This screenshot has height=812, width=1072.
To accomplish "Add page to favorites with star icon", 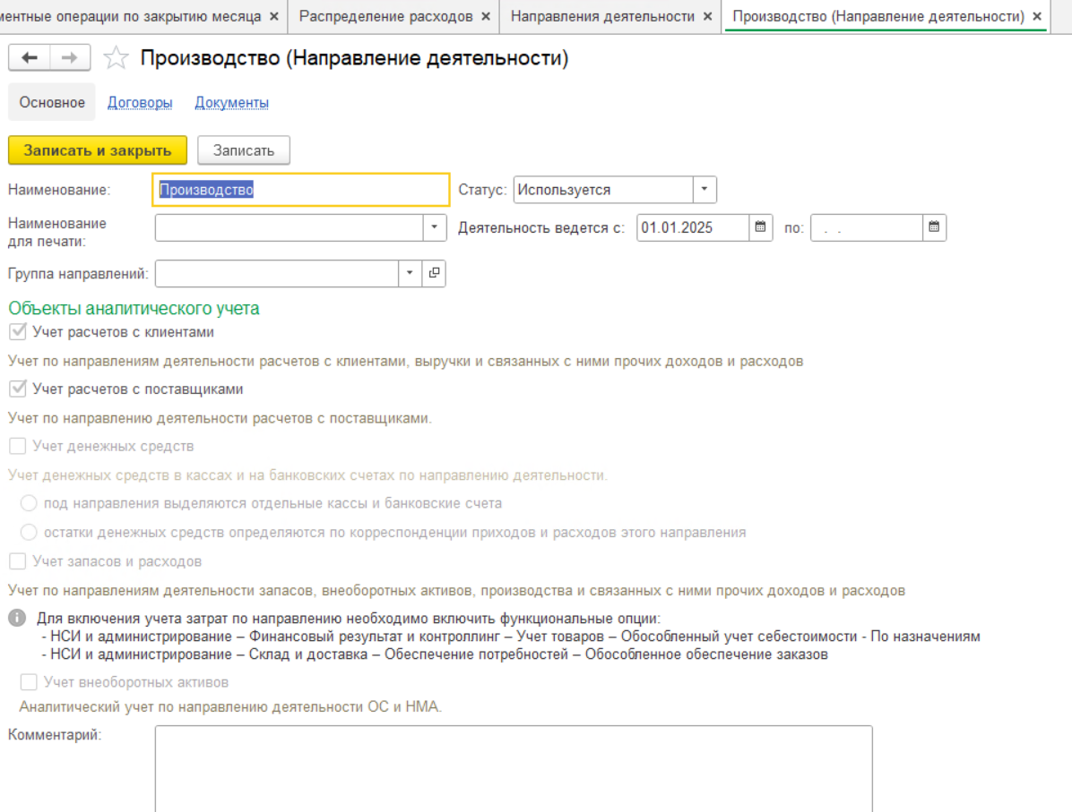I will [x=116, y=59].
